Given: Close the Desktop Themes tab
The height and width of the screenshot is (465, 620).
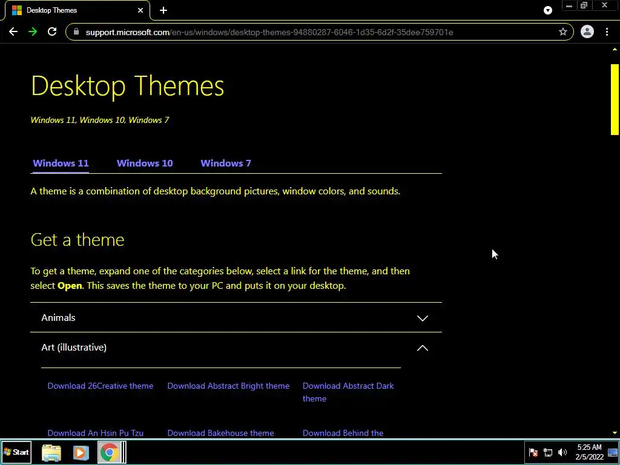Looking at the screenshot, I should point(140,11).
